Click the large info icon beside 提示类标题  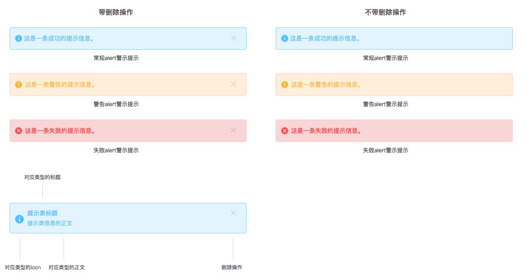20,219
